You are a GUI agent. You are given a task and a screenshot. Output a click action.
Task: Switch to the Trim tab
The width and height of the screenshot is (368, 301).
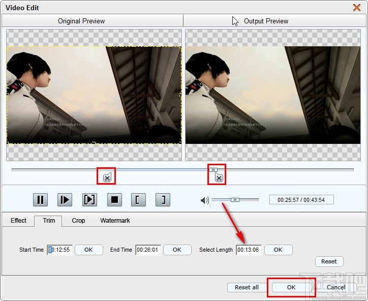49,221
